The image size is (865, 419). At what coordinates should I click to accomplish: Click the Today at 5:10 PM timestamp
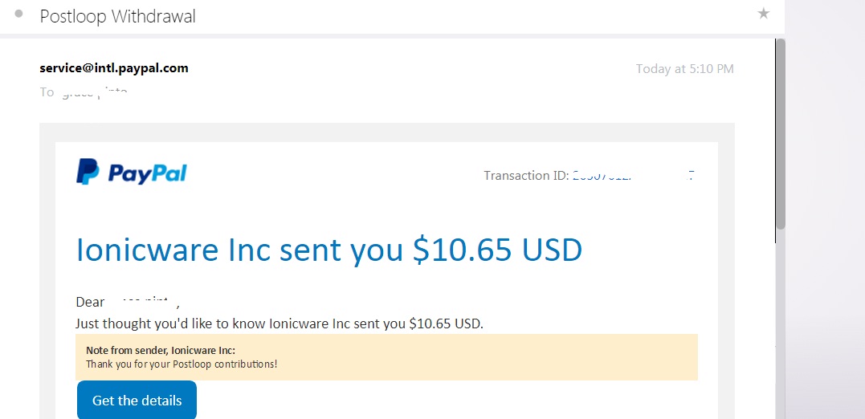coord(684,69)
